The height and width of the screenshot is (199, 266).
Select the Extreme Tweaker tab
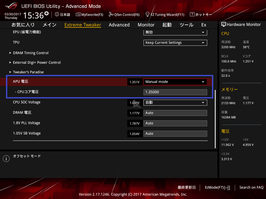[x=83, y=25]
